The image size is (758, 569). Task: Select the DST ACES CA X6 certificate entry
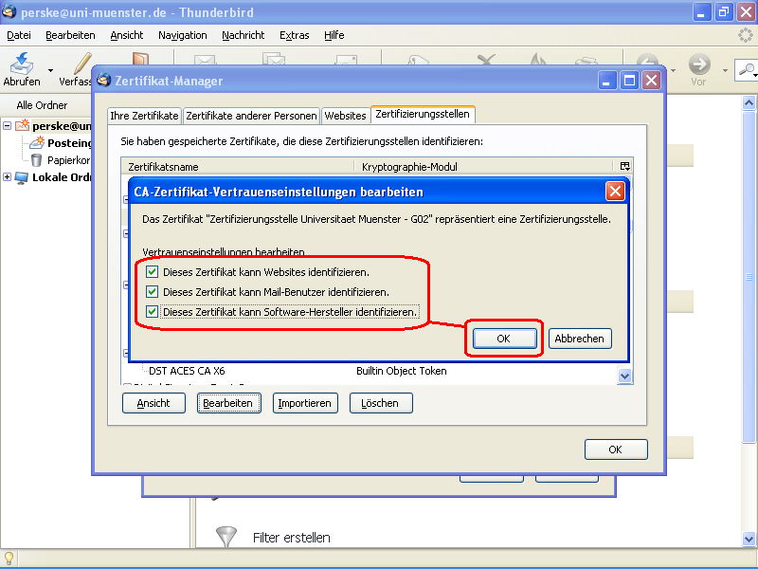point(186,371)
